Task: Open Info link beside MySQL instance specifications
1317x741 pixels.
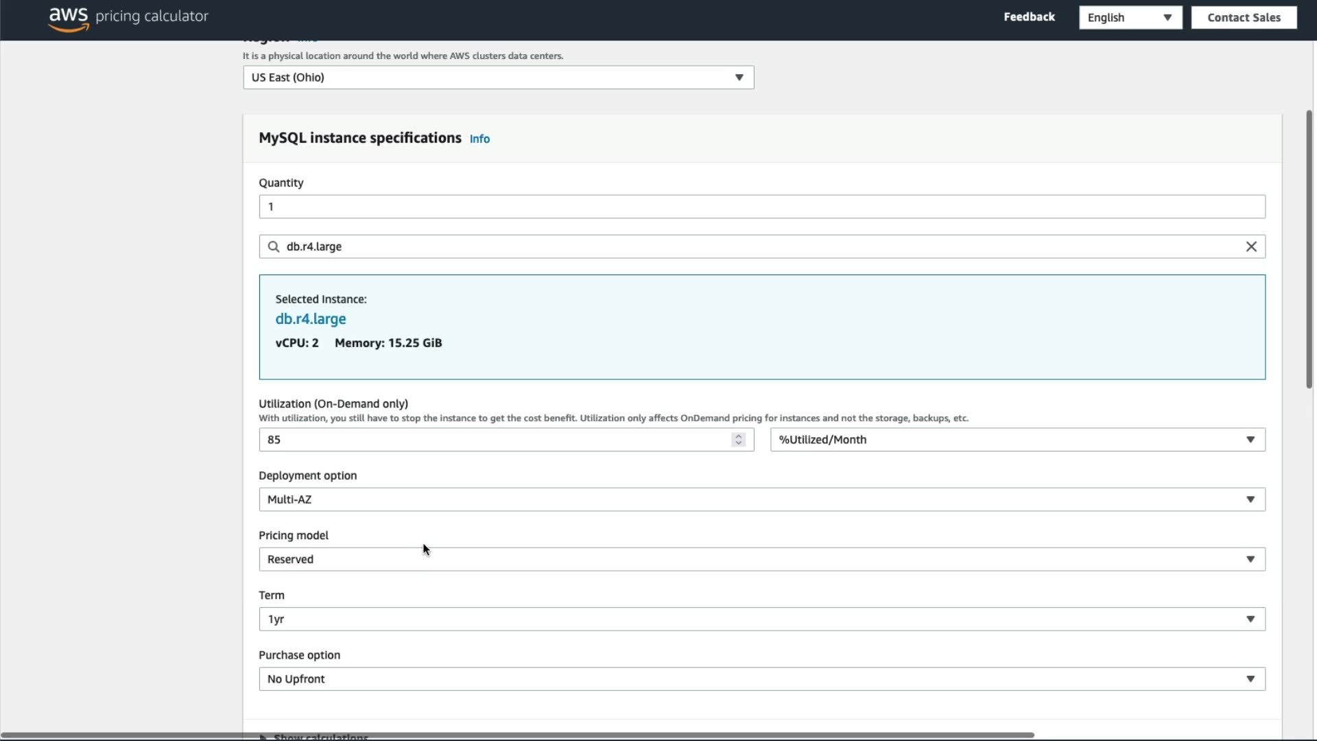Action: coord(479,139)
